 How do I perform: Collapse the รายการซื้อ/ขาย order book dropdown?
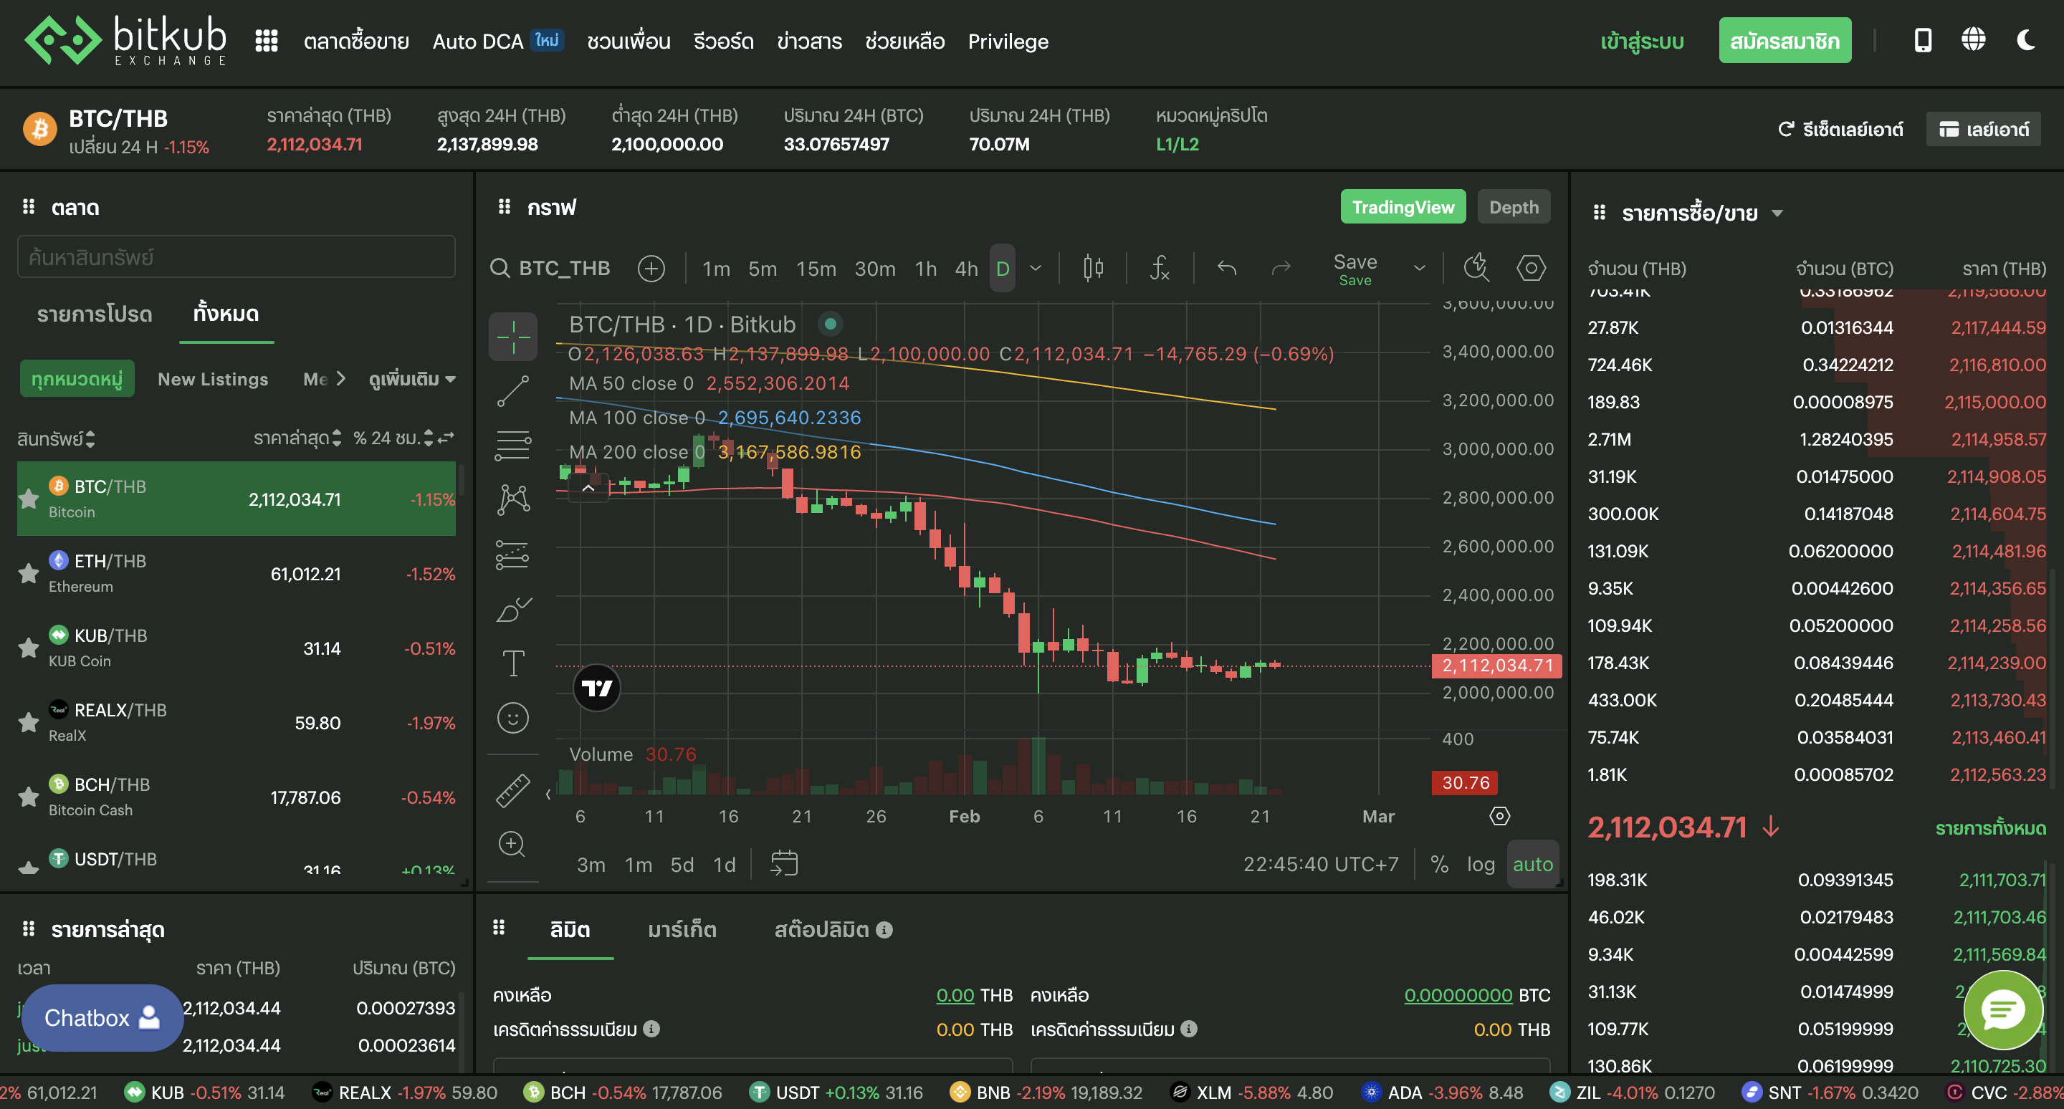click(x=1778, y=213)
